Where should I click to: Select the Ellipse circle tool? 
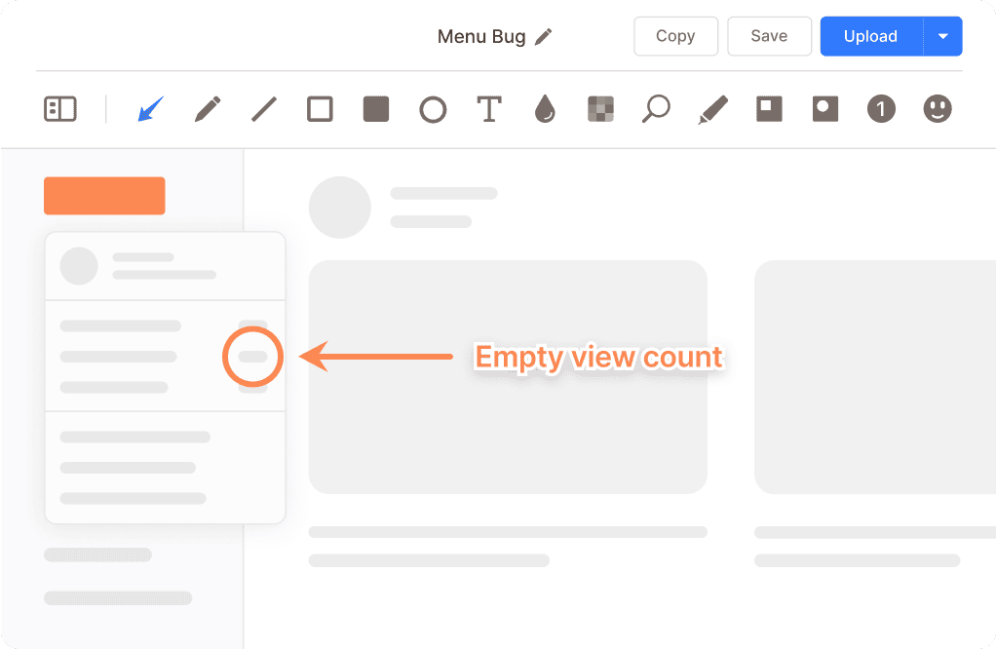433,109
